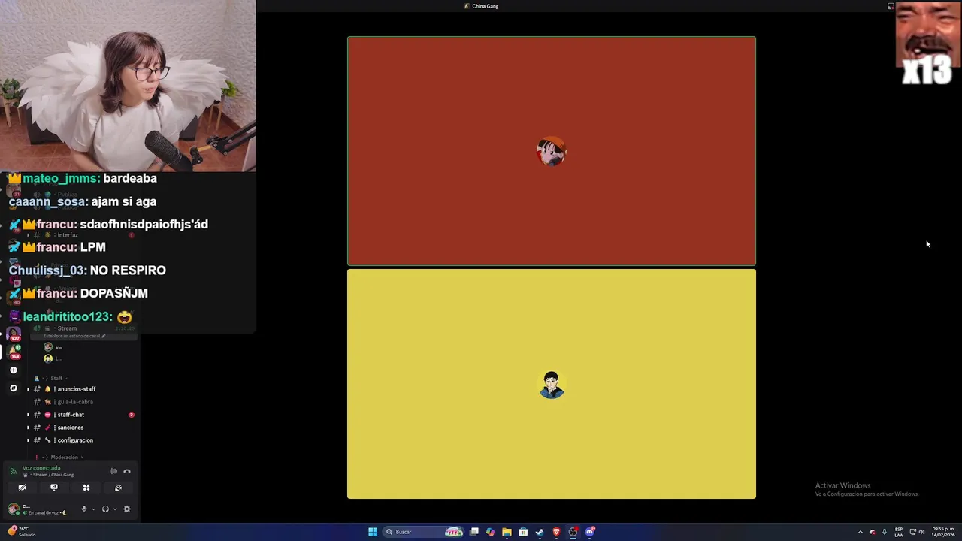Expand threads arrow beside staff-chat
962x541 pixels.
pyautogui.click(x=28, y=415)
